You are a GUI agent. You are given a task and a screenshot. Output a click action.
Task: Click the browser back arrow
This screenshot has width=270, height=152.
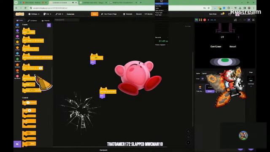[16, 8]
